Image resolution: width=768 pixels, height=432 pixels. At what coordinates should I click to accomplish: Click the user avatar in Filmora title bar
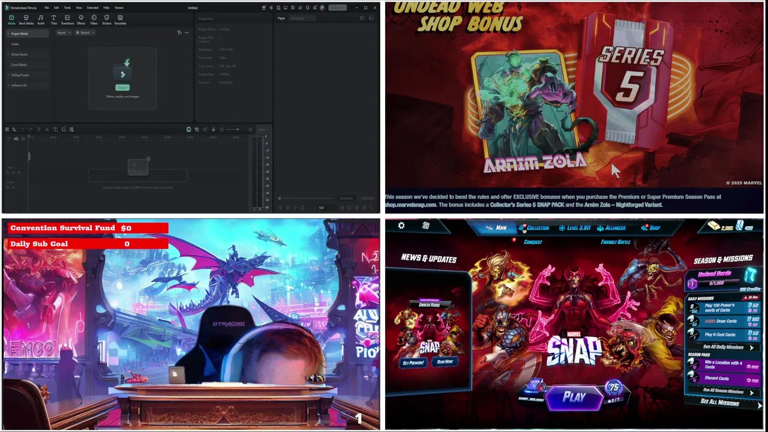[322, 8]
